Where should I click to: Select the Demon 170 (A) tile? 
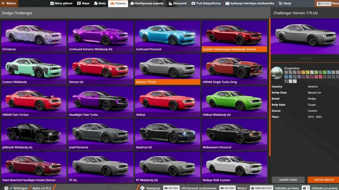click(167, 69)
